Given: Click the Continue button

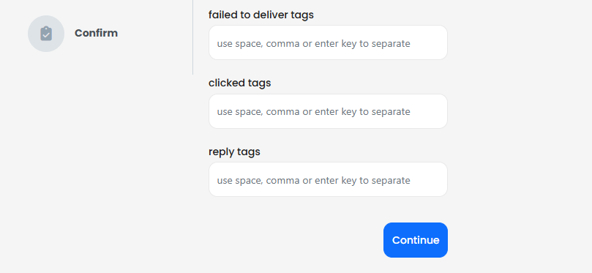Looking at the screenshot, I should click(416, 240).
